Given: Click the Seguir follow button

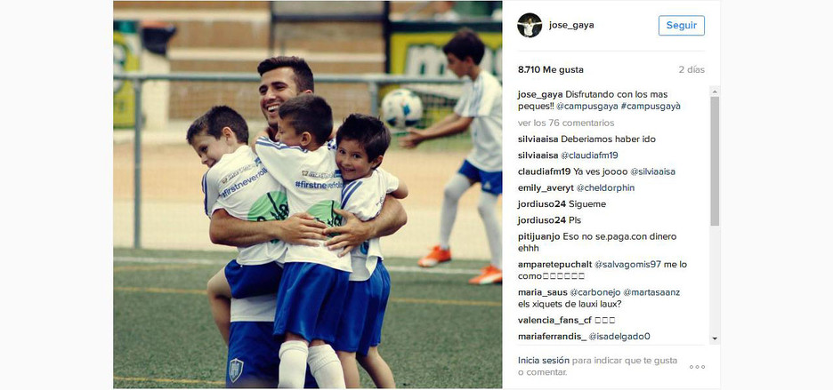Looking at the screenshot, I should tap(682, 26).
